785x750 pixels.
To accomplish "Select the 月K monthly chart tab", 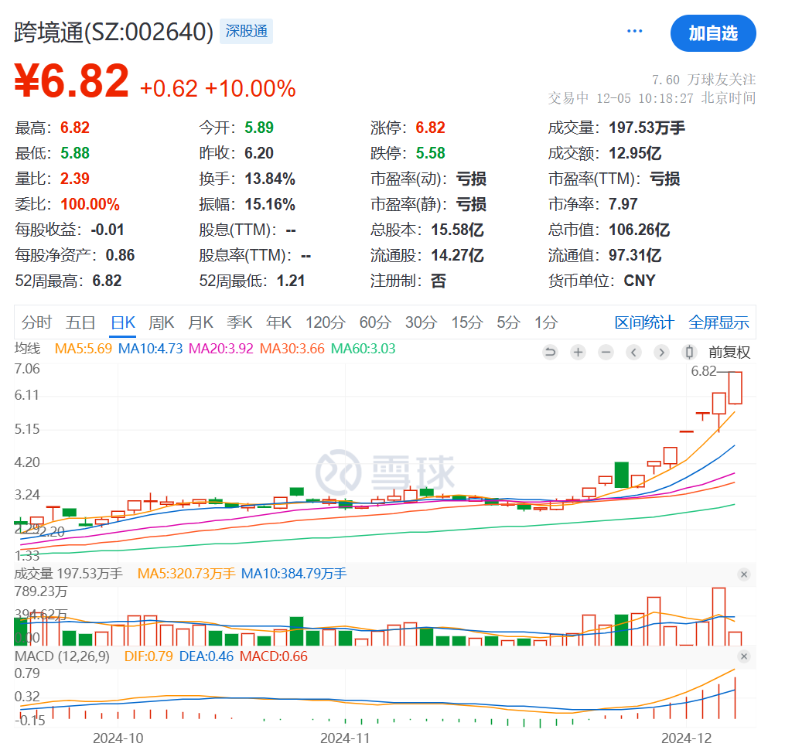I will (x=200, y=322).
